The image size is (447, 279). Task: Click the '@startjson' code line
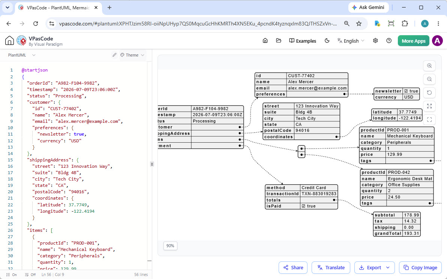[x=34, y=70]
